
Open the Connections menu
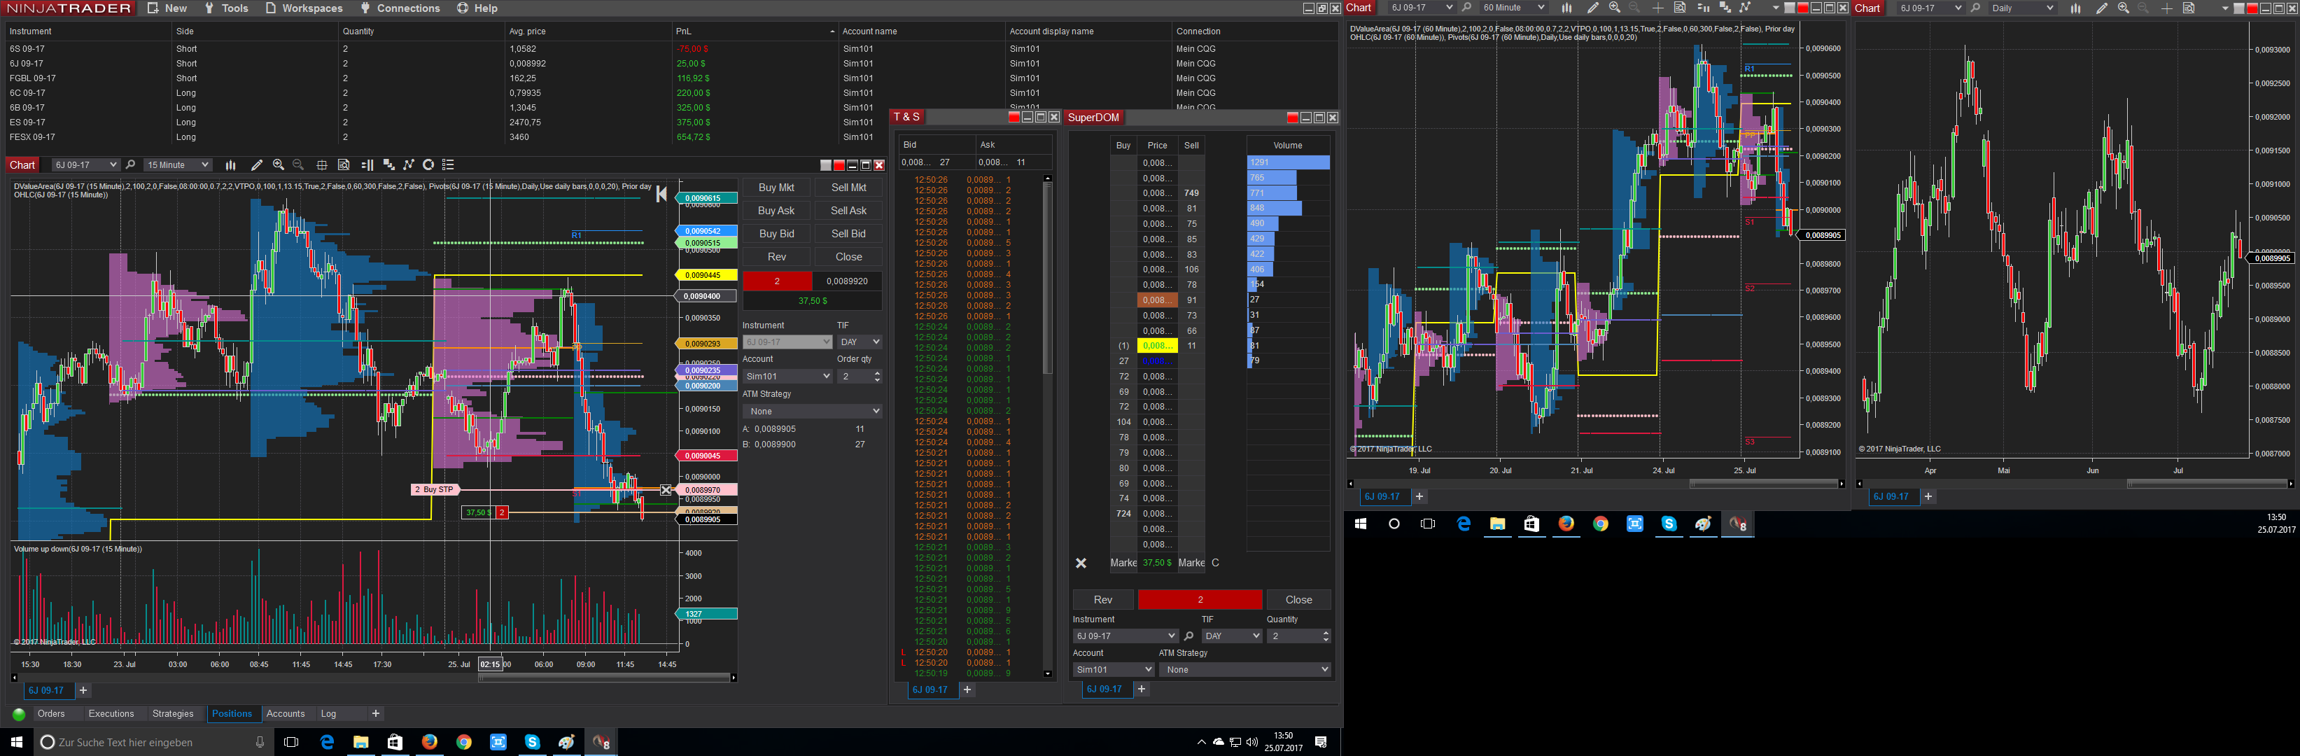click(400, 8)
